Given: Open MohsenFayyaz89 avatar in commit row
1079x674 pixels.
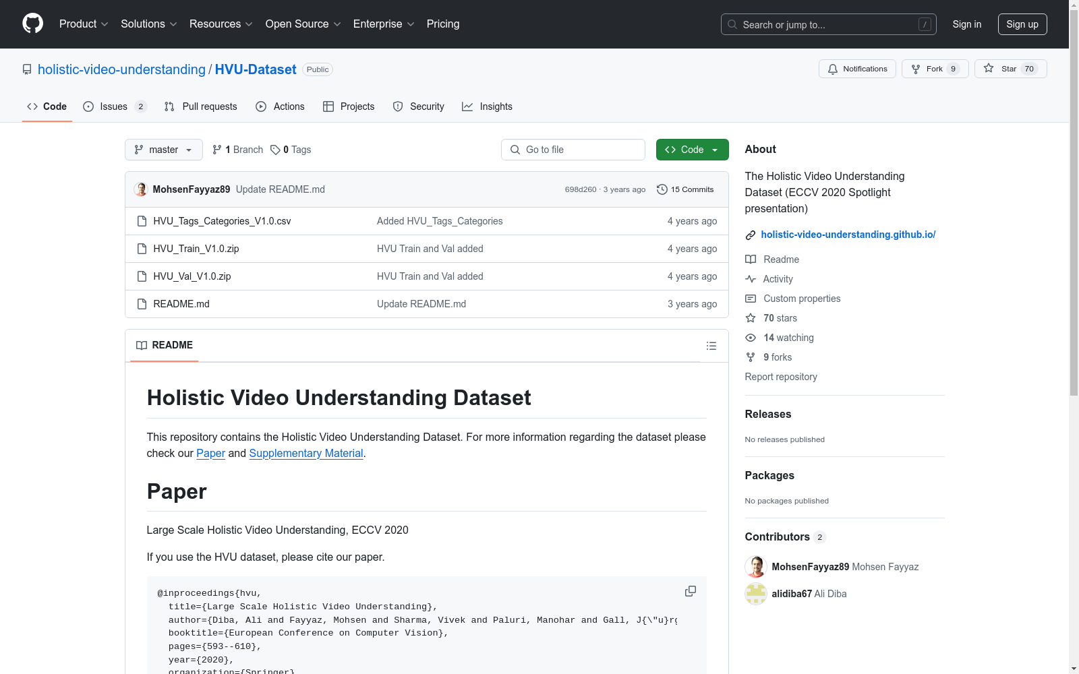Looking at the screenshot, I should 140,189.
